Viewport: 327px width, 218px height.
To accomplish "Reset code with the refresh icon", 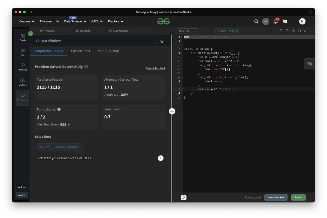I will click(x=299, y=31).
